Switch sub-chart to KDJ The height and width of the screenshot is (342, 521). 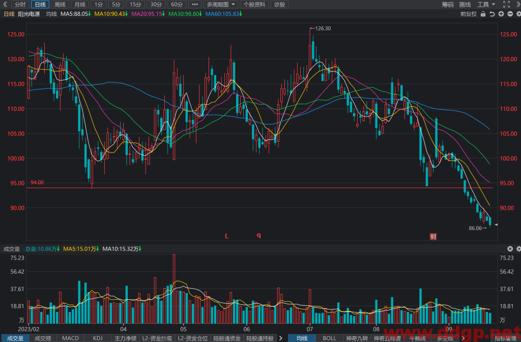tap(98, 338)
